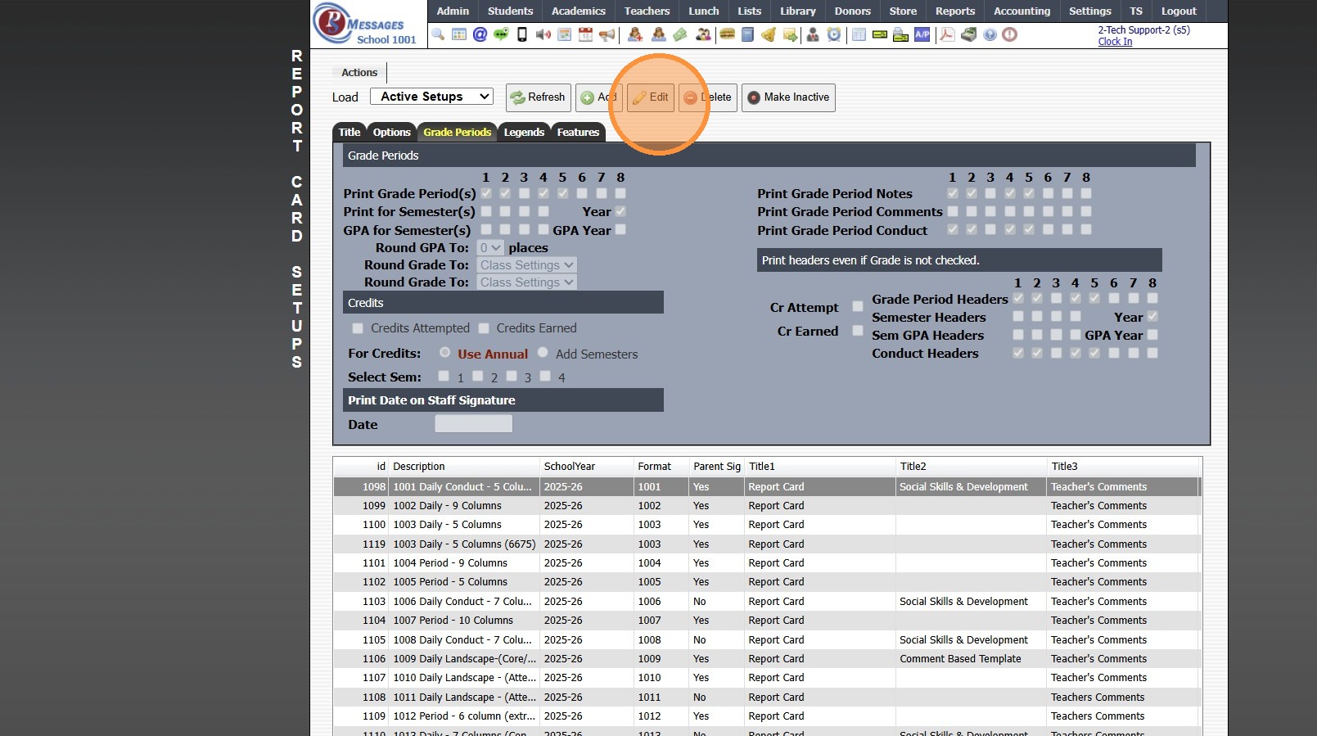
Task: Open the A/P accounts payable icon
Action: [x=922, y=34]
